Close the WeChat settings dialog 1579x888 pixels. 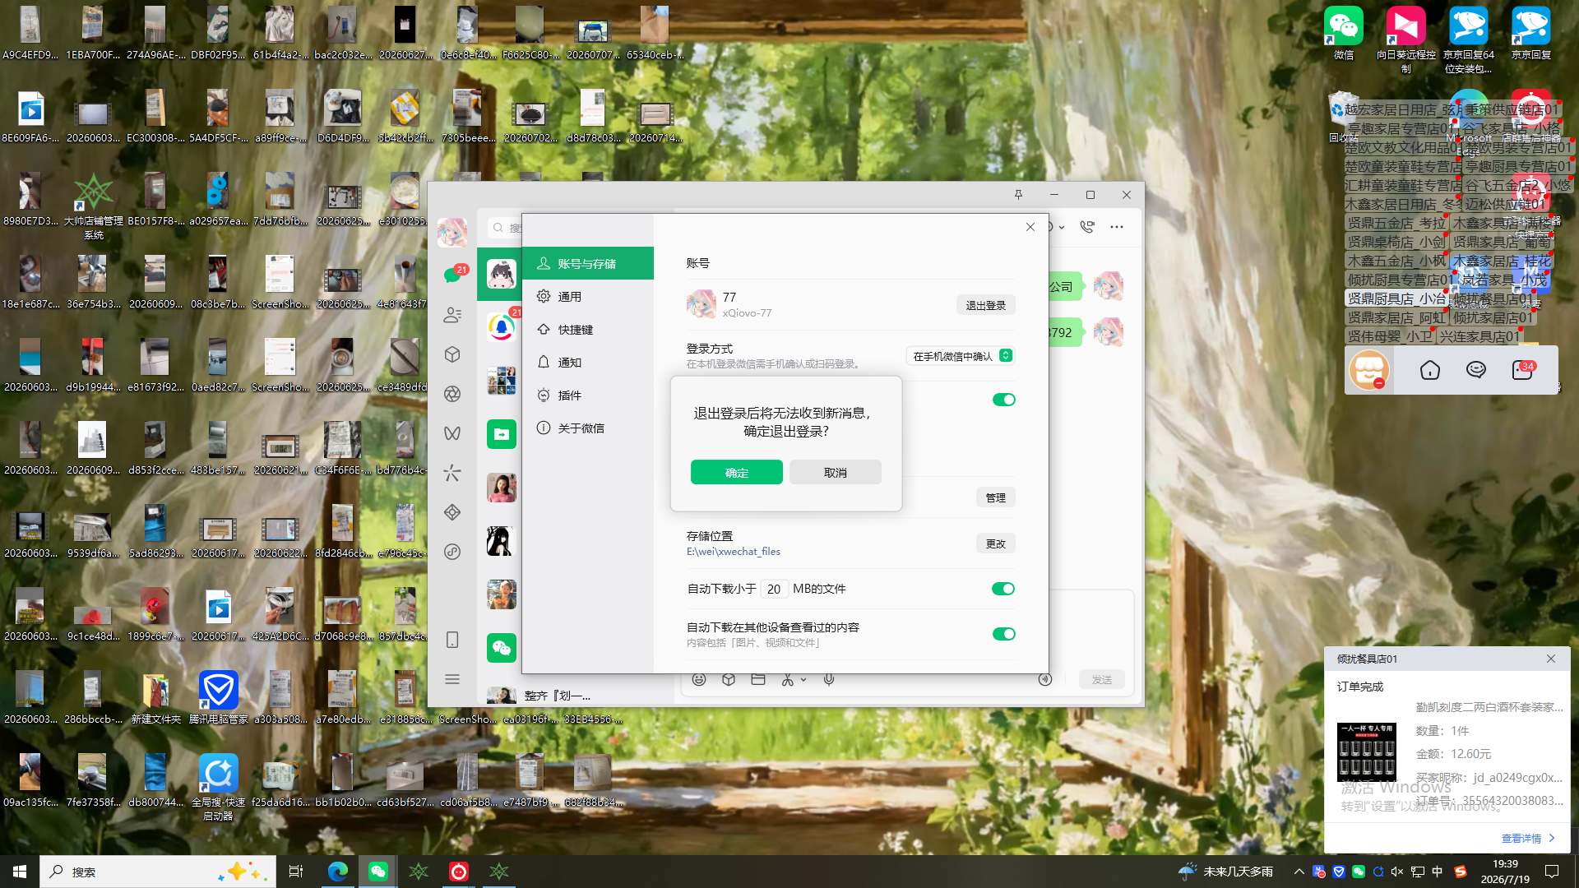coord(1030,227)
